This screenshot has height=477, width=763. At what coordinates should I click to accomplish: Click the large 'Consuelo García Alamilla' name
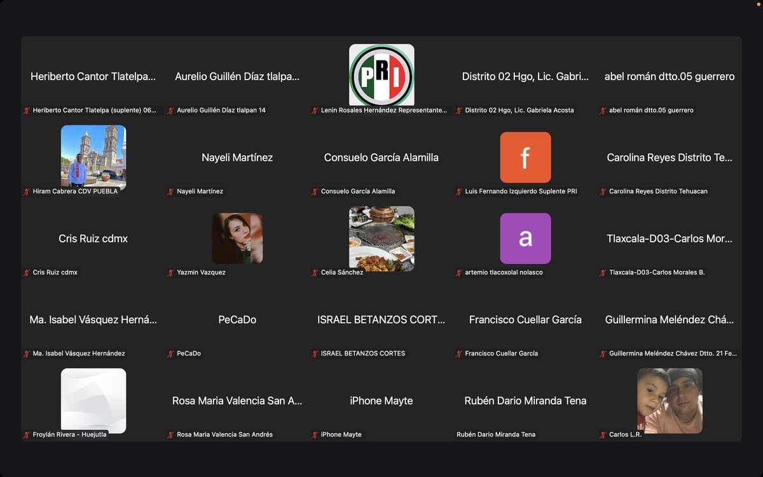point(381,158)
